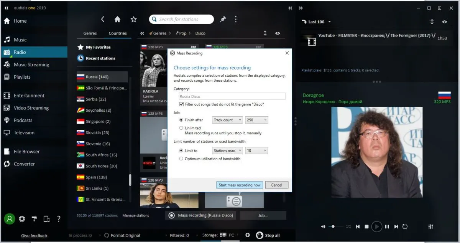Click the devices icon near help
The width and height of the screenshot is (460, 243).
click(46, 219)
